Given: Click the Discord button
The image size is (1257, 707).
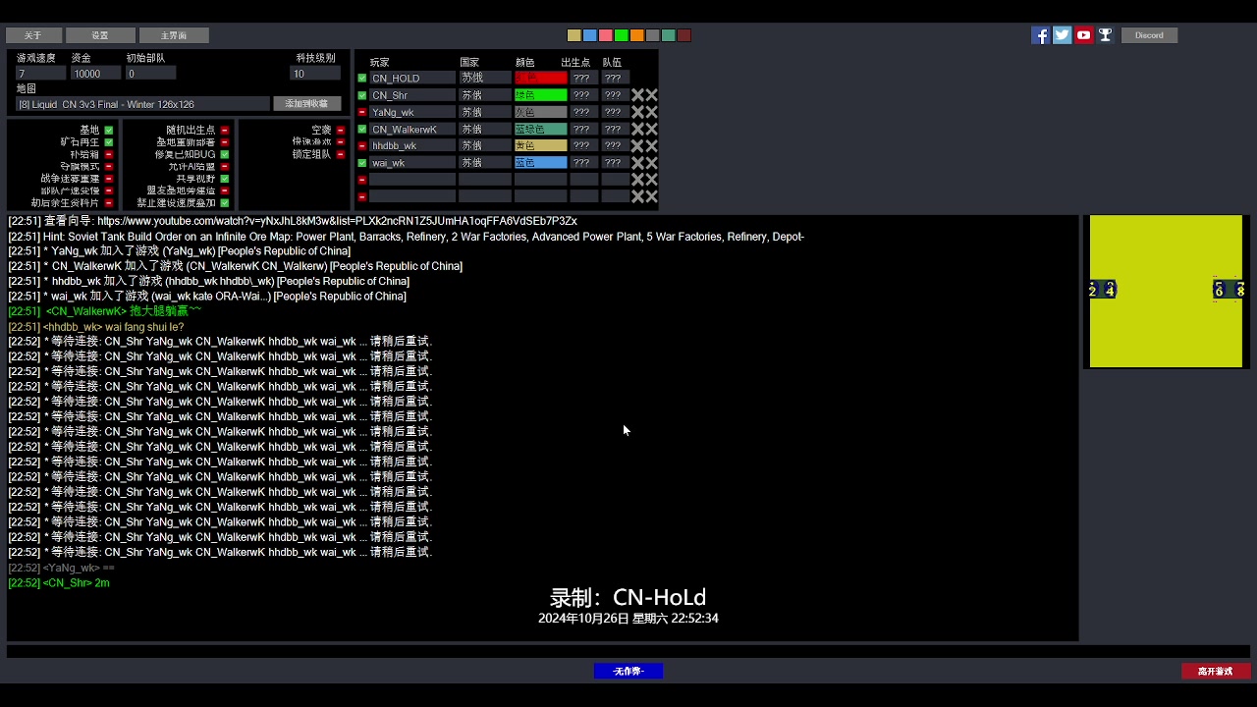Looking at the screenshot, I should [1149, 35].
